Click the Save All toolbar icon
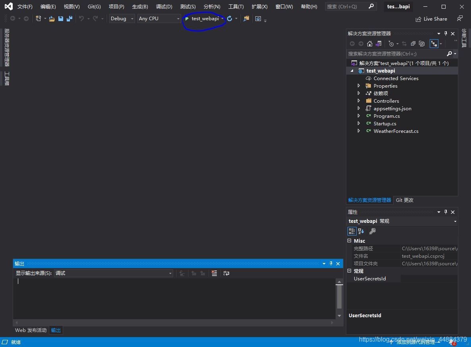 pos(69,19)
